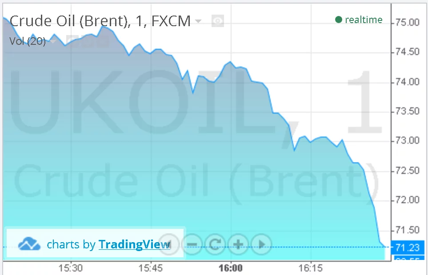Click the Crude Oil (Brent), 1, FXCM title

[x=100, y=21]
